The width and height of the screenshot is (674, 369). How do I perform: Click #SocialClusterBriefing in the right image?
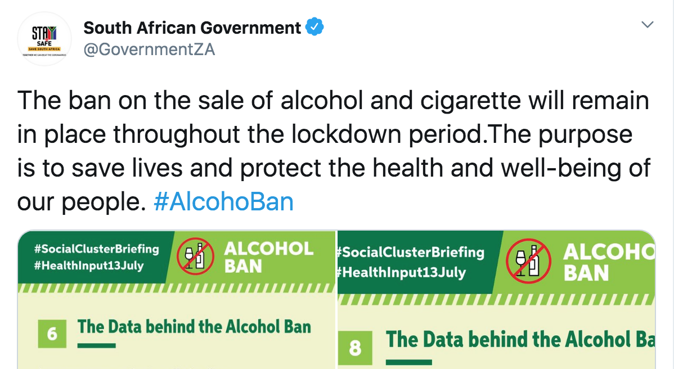(411, 252)
